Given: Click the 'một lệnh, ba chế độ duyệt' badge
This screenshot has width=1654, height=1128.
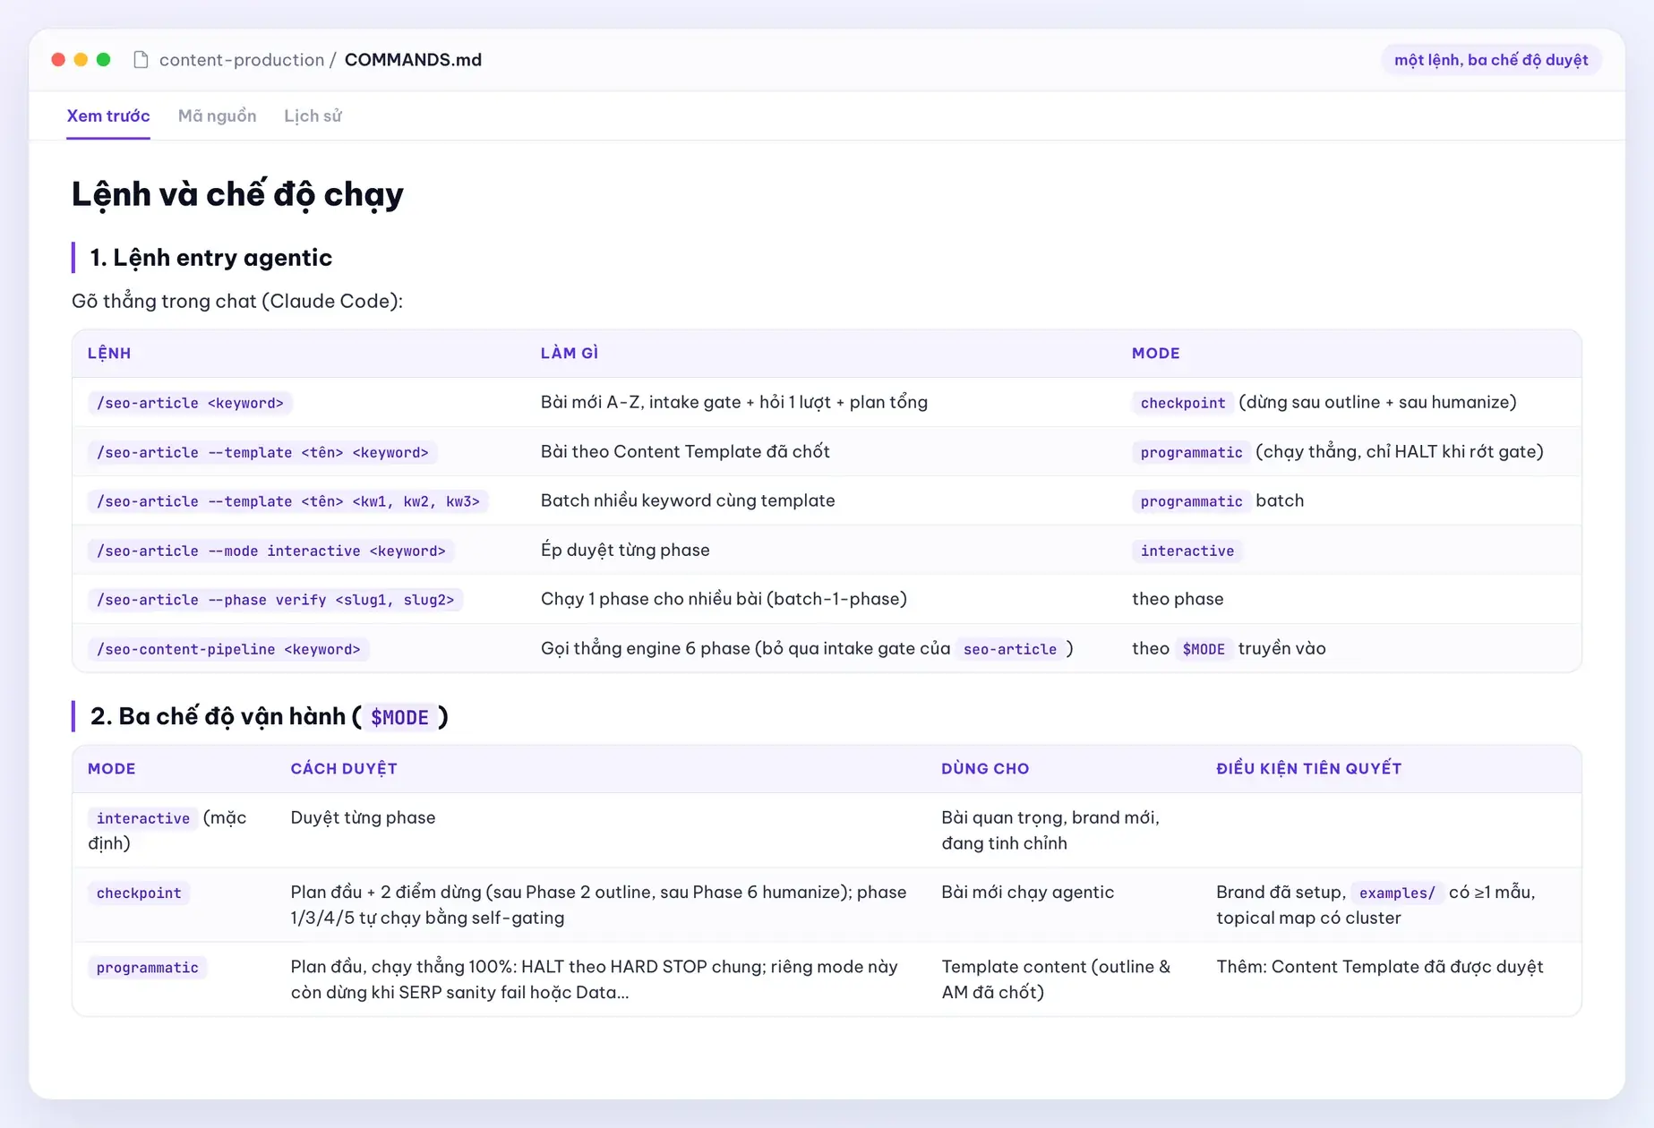Looking at the screenshot, I should tap(1491, 60).
